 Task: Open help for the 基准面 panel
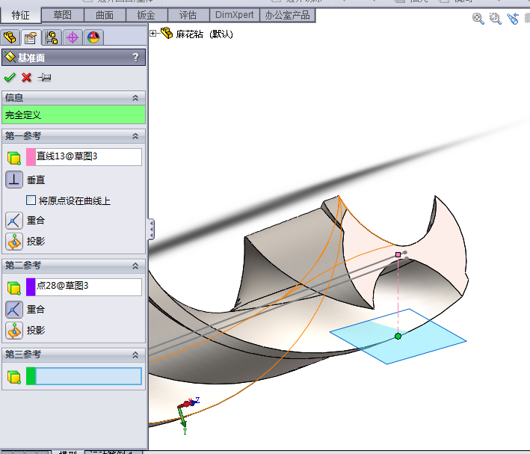click(x=135, y=57)
